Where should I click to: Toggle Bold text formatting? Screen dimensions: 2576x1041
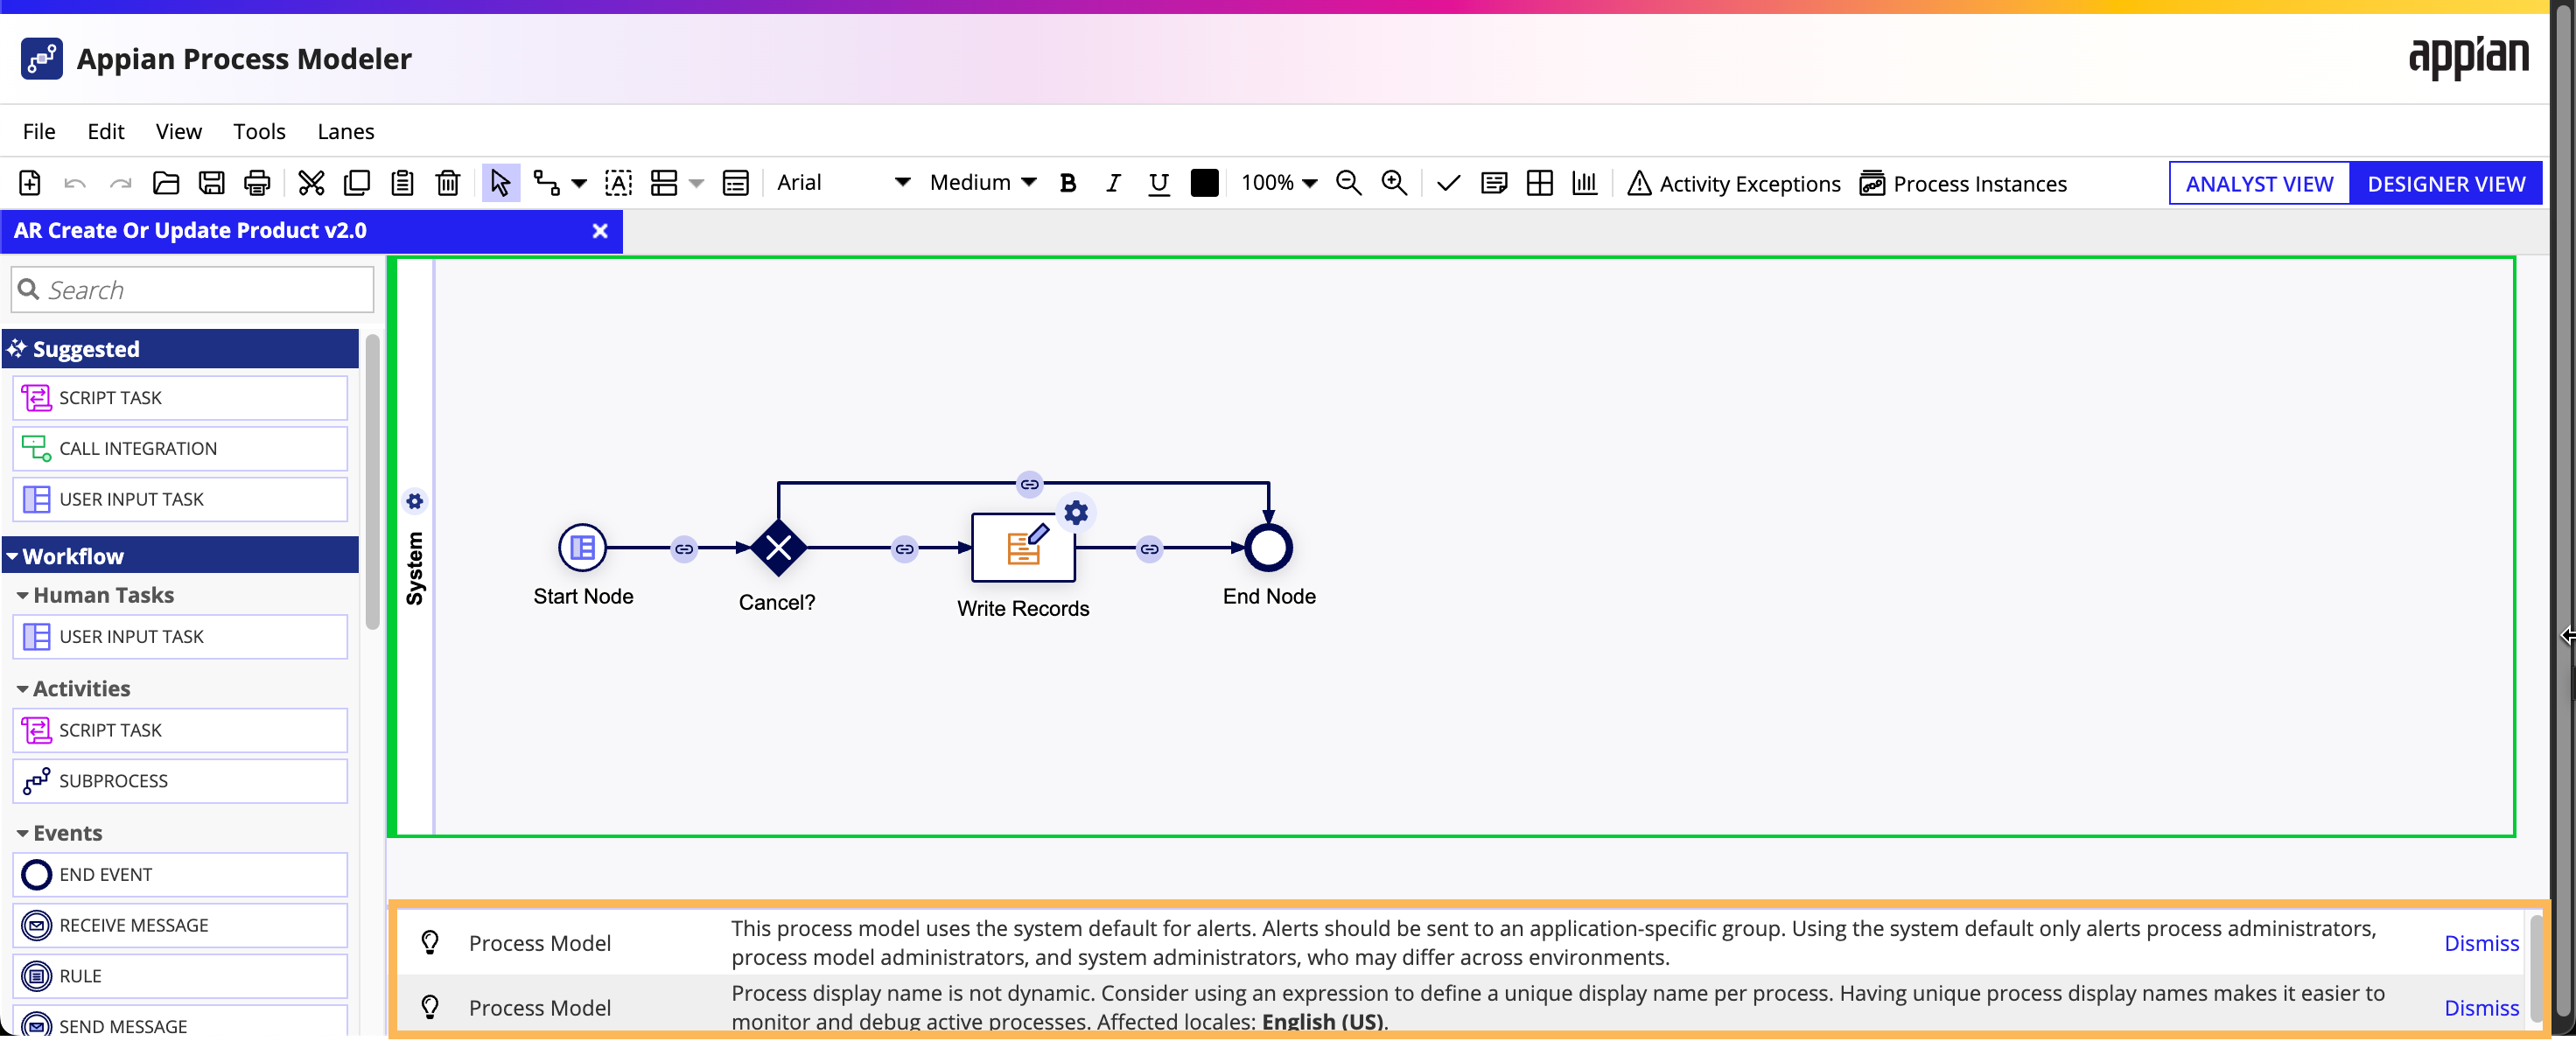click(1068, 183)
